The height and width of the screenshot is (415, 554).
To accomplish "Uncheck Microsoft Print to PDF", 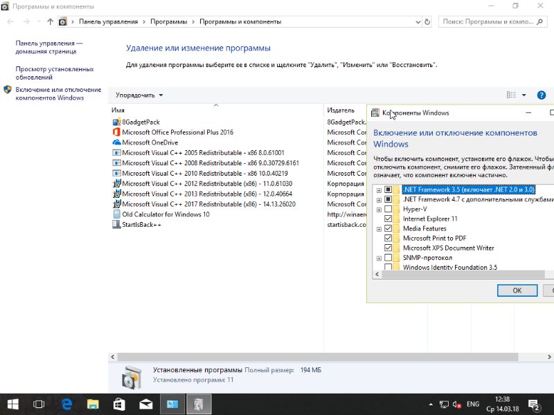I will [x=388, y=238].
